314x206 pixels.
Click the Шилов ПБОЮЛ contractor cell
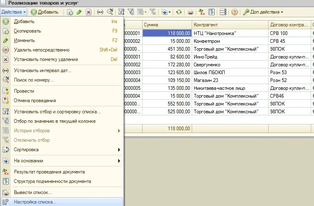[230, 73]
